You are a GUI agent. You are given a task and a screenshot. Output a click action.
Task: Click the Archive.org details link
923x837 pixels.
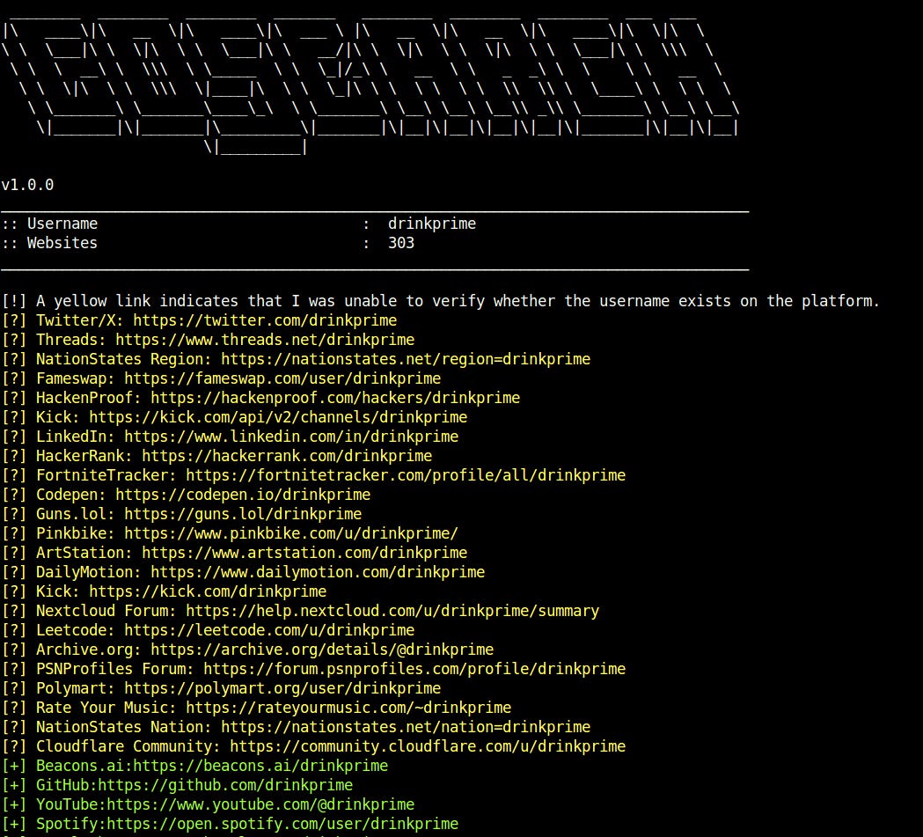point(322,650)
